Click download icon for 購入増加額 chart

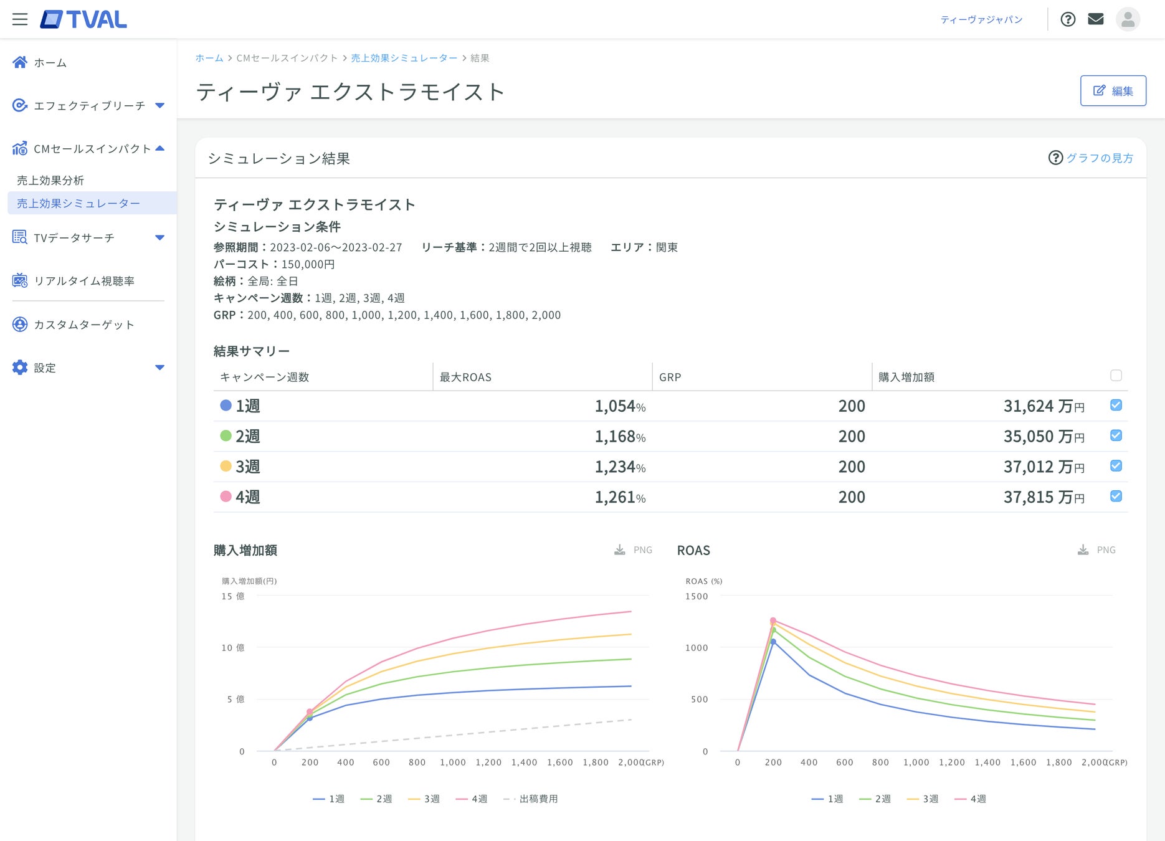(x=620, y=549)
